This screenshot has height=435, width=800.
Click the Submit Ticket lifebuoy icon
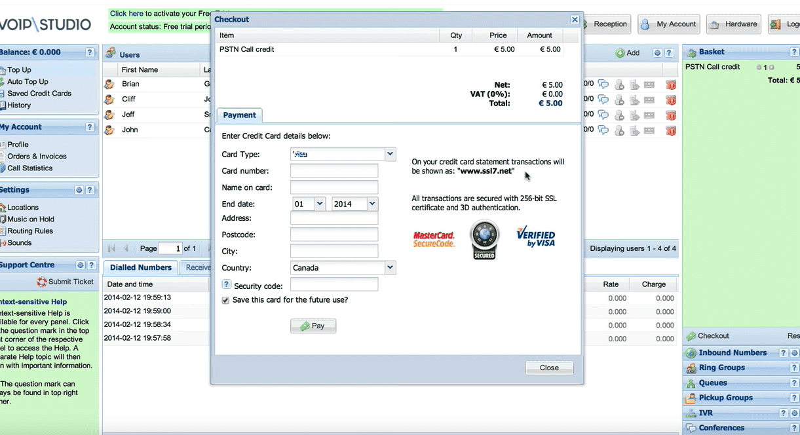pyautogui.click(x=42, y=282)
